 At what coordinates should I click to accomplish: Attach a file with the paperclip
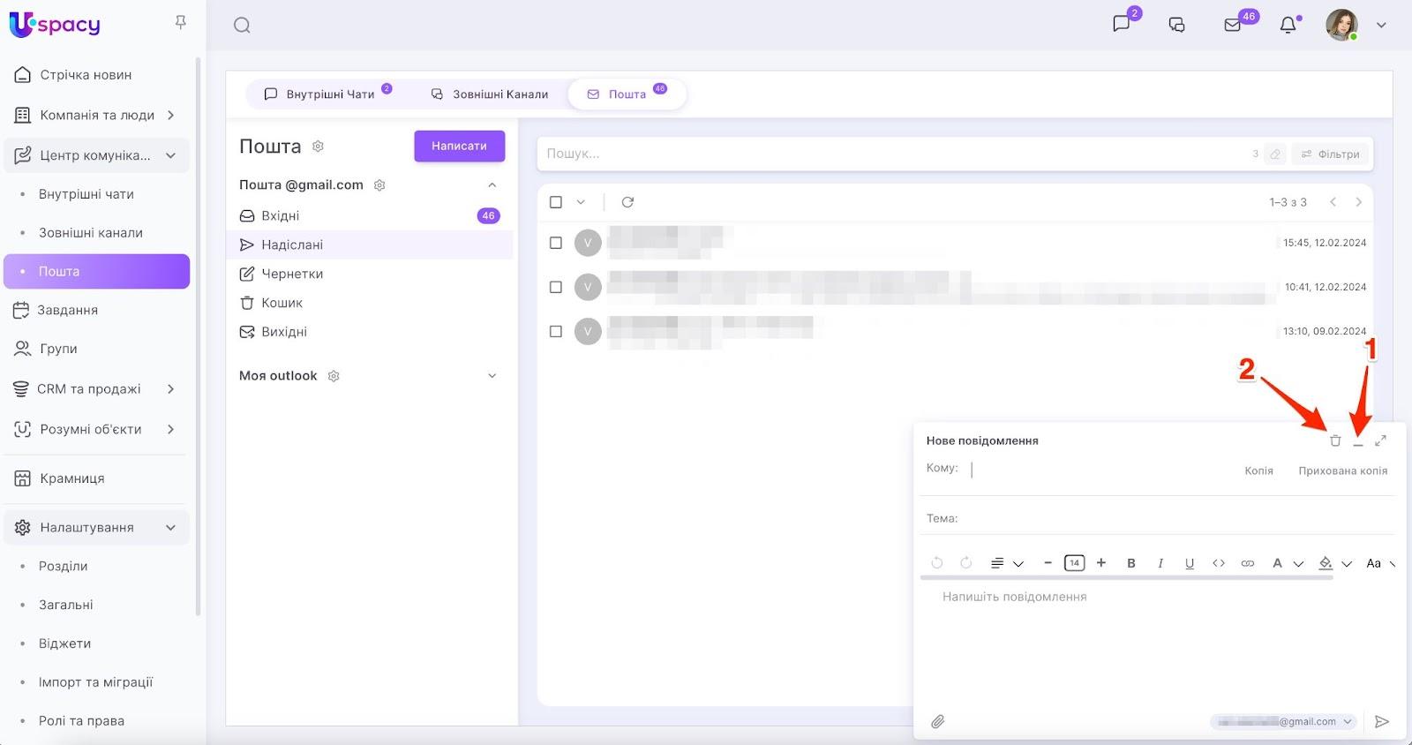click(938, 722)
